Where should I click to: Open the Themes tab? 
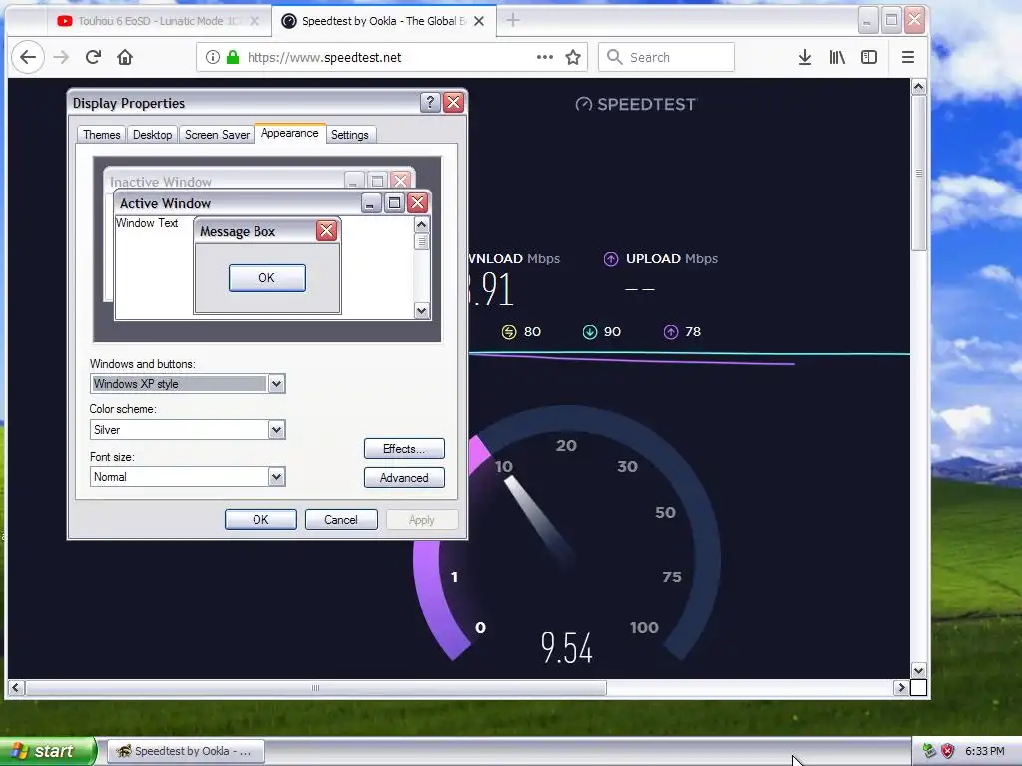click(x=101, y=135)
